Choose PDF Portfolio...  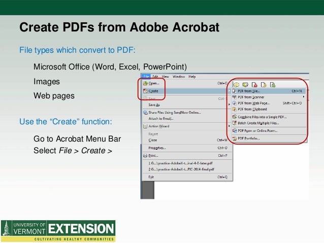click(269, 138)
